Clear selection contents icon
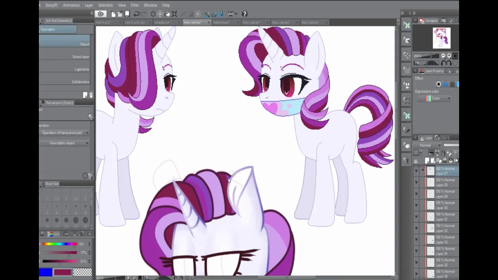498x280 pixels. point(153,14)
